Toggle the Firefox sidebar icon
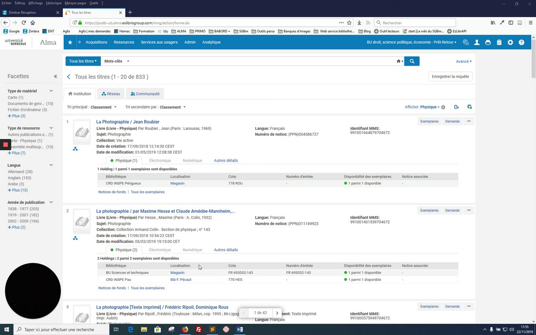The height and width of the screenshot is (335, 536). 511,23
